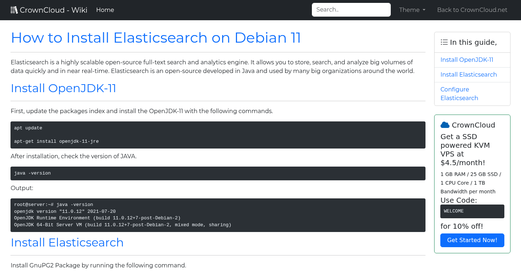Click the page title 'How to Install Elasticsearch on Debian 11'
The image size is (521, 275).
(156, 38)
